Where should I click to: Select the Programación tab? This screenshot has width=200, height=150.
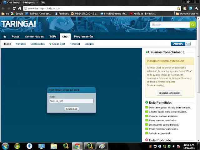pos(83,37)
